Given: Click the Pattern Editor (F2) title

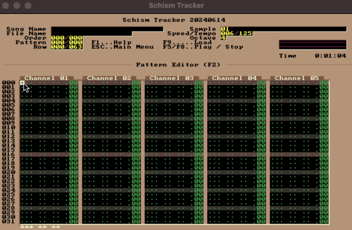Looking at the screenshot, I should [x=178, y=65].
